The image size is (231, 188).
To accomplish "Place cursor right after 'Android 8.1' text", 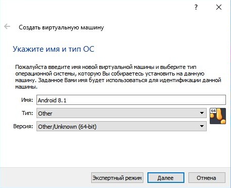I will (67, 100).
